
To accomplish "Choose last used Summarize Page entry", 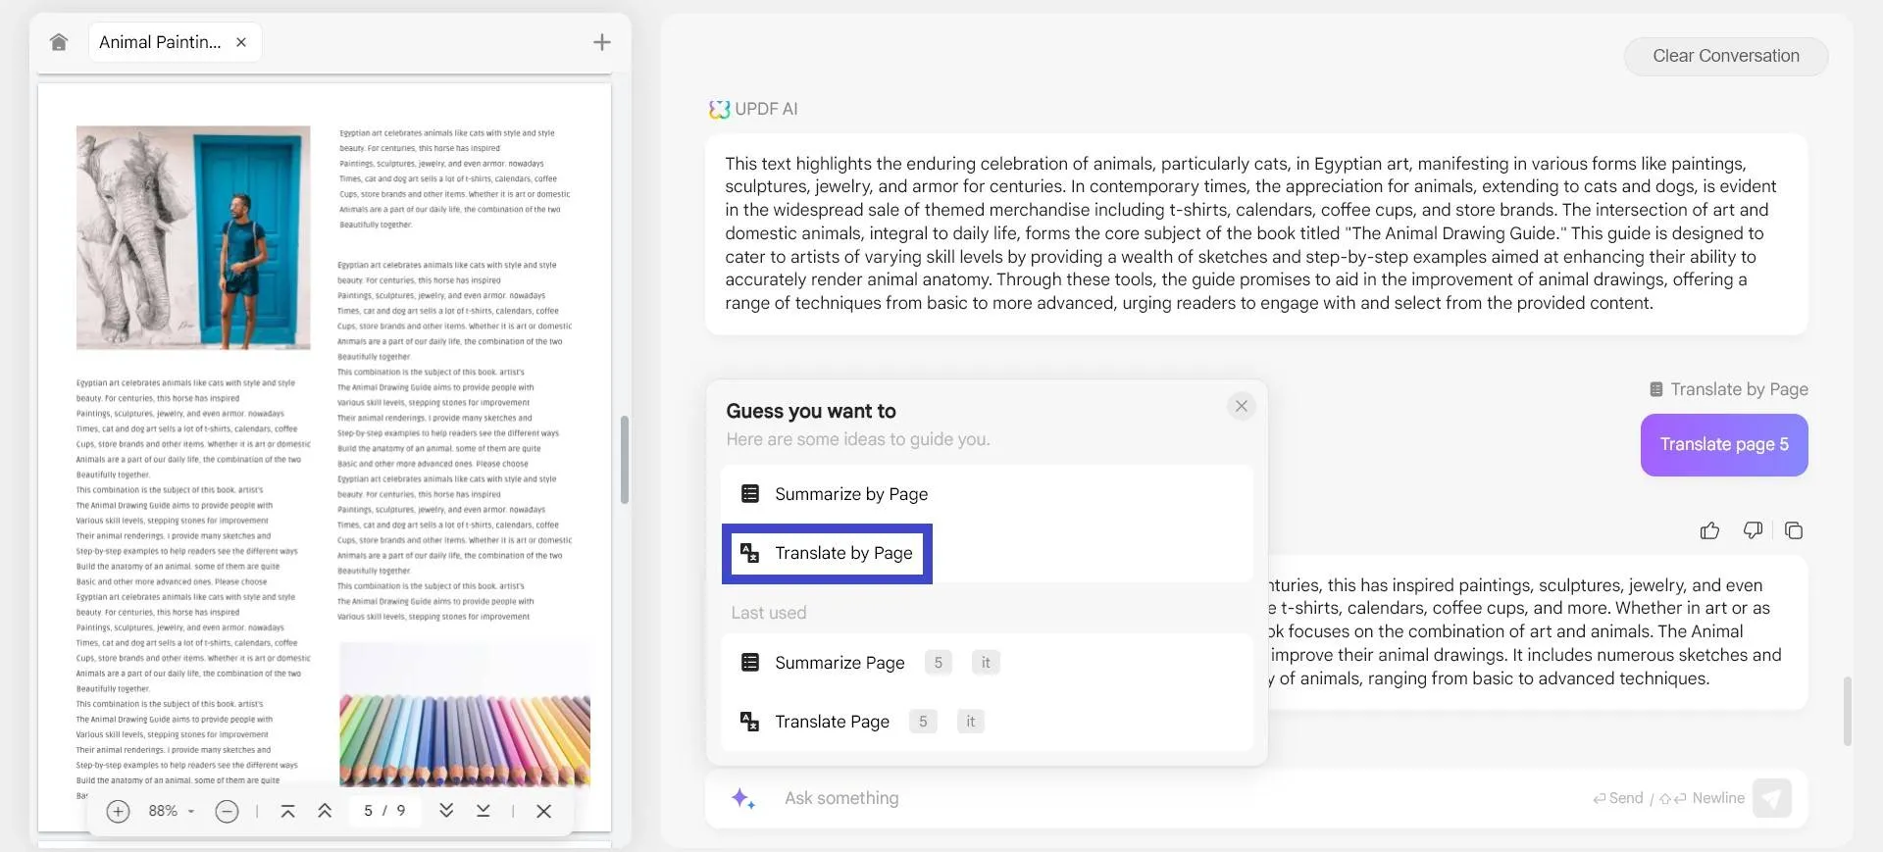I will [987, 663].
